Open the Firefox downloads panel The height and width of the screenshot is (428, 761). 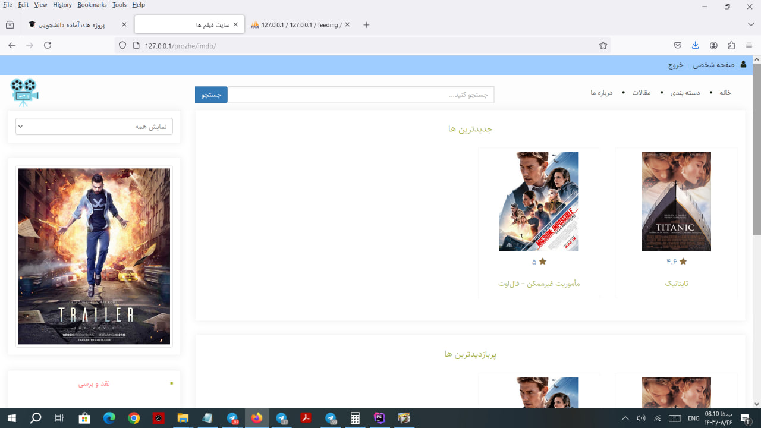click(x=695, y=45)
